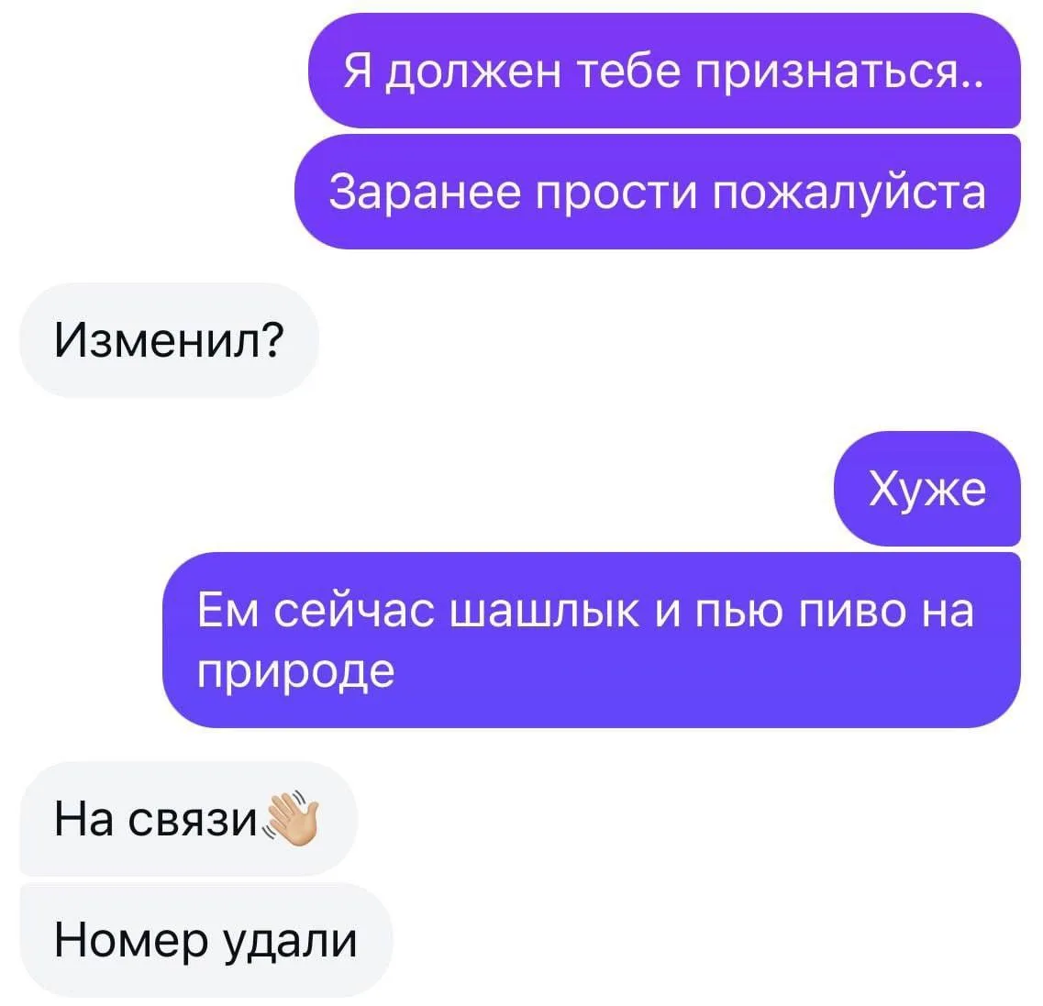Click the word 'признаться..' in first message

840,72
